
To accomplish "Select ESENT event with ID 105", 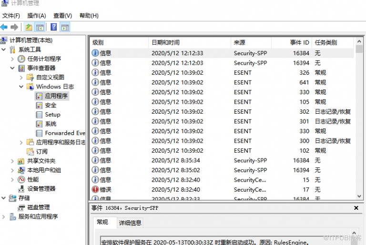I will pyautogui.click(x=222, y=102).
